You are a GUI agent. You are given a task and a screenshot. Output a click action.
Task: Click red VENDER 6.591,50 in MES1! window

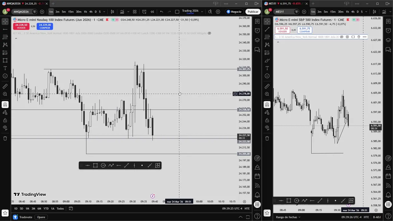tap(282, 30)
